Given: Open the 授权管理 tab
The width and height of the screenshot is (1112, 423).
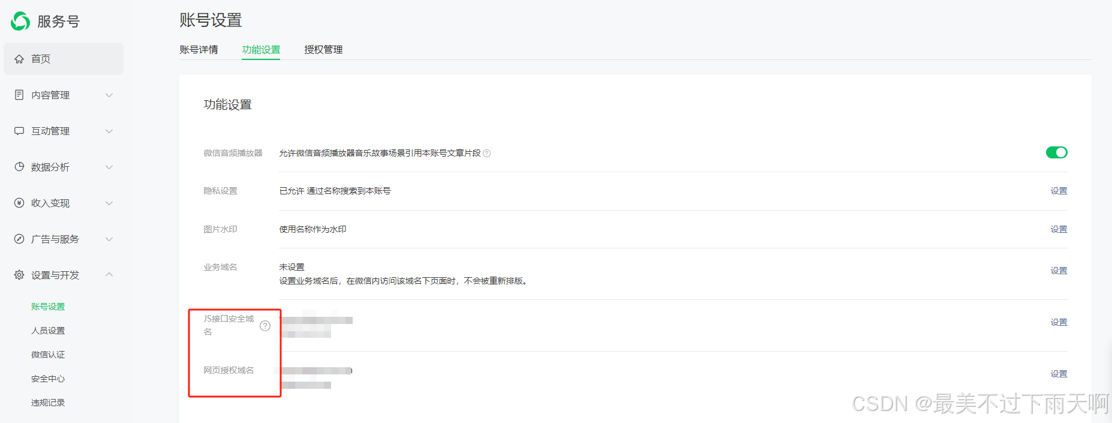Looking at the screenshot, I should (323, 50).
